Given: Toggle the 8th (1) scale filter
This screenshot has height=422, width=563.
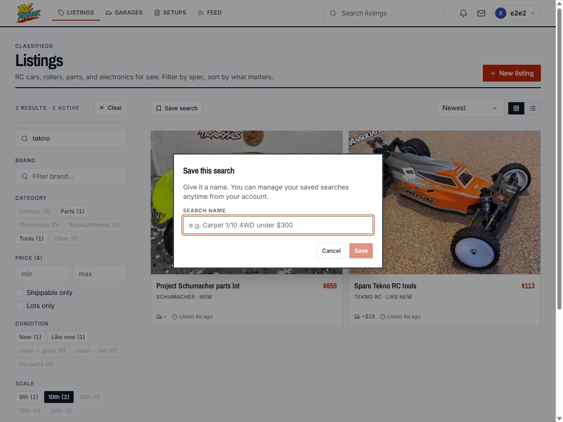Looking at the screenshot, I should point(29,397).
